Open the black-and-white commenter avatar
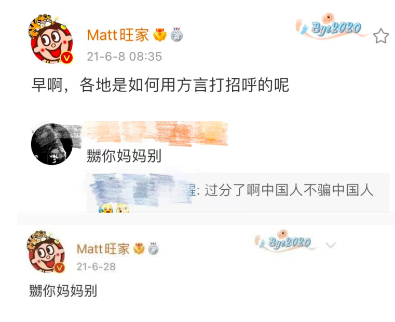Screen dimensions: 395x322 coord(52,144)
